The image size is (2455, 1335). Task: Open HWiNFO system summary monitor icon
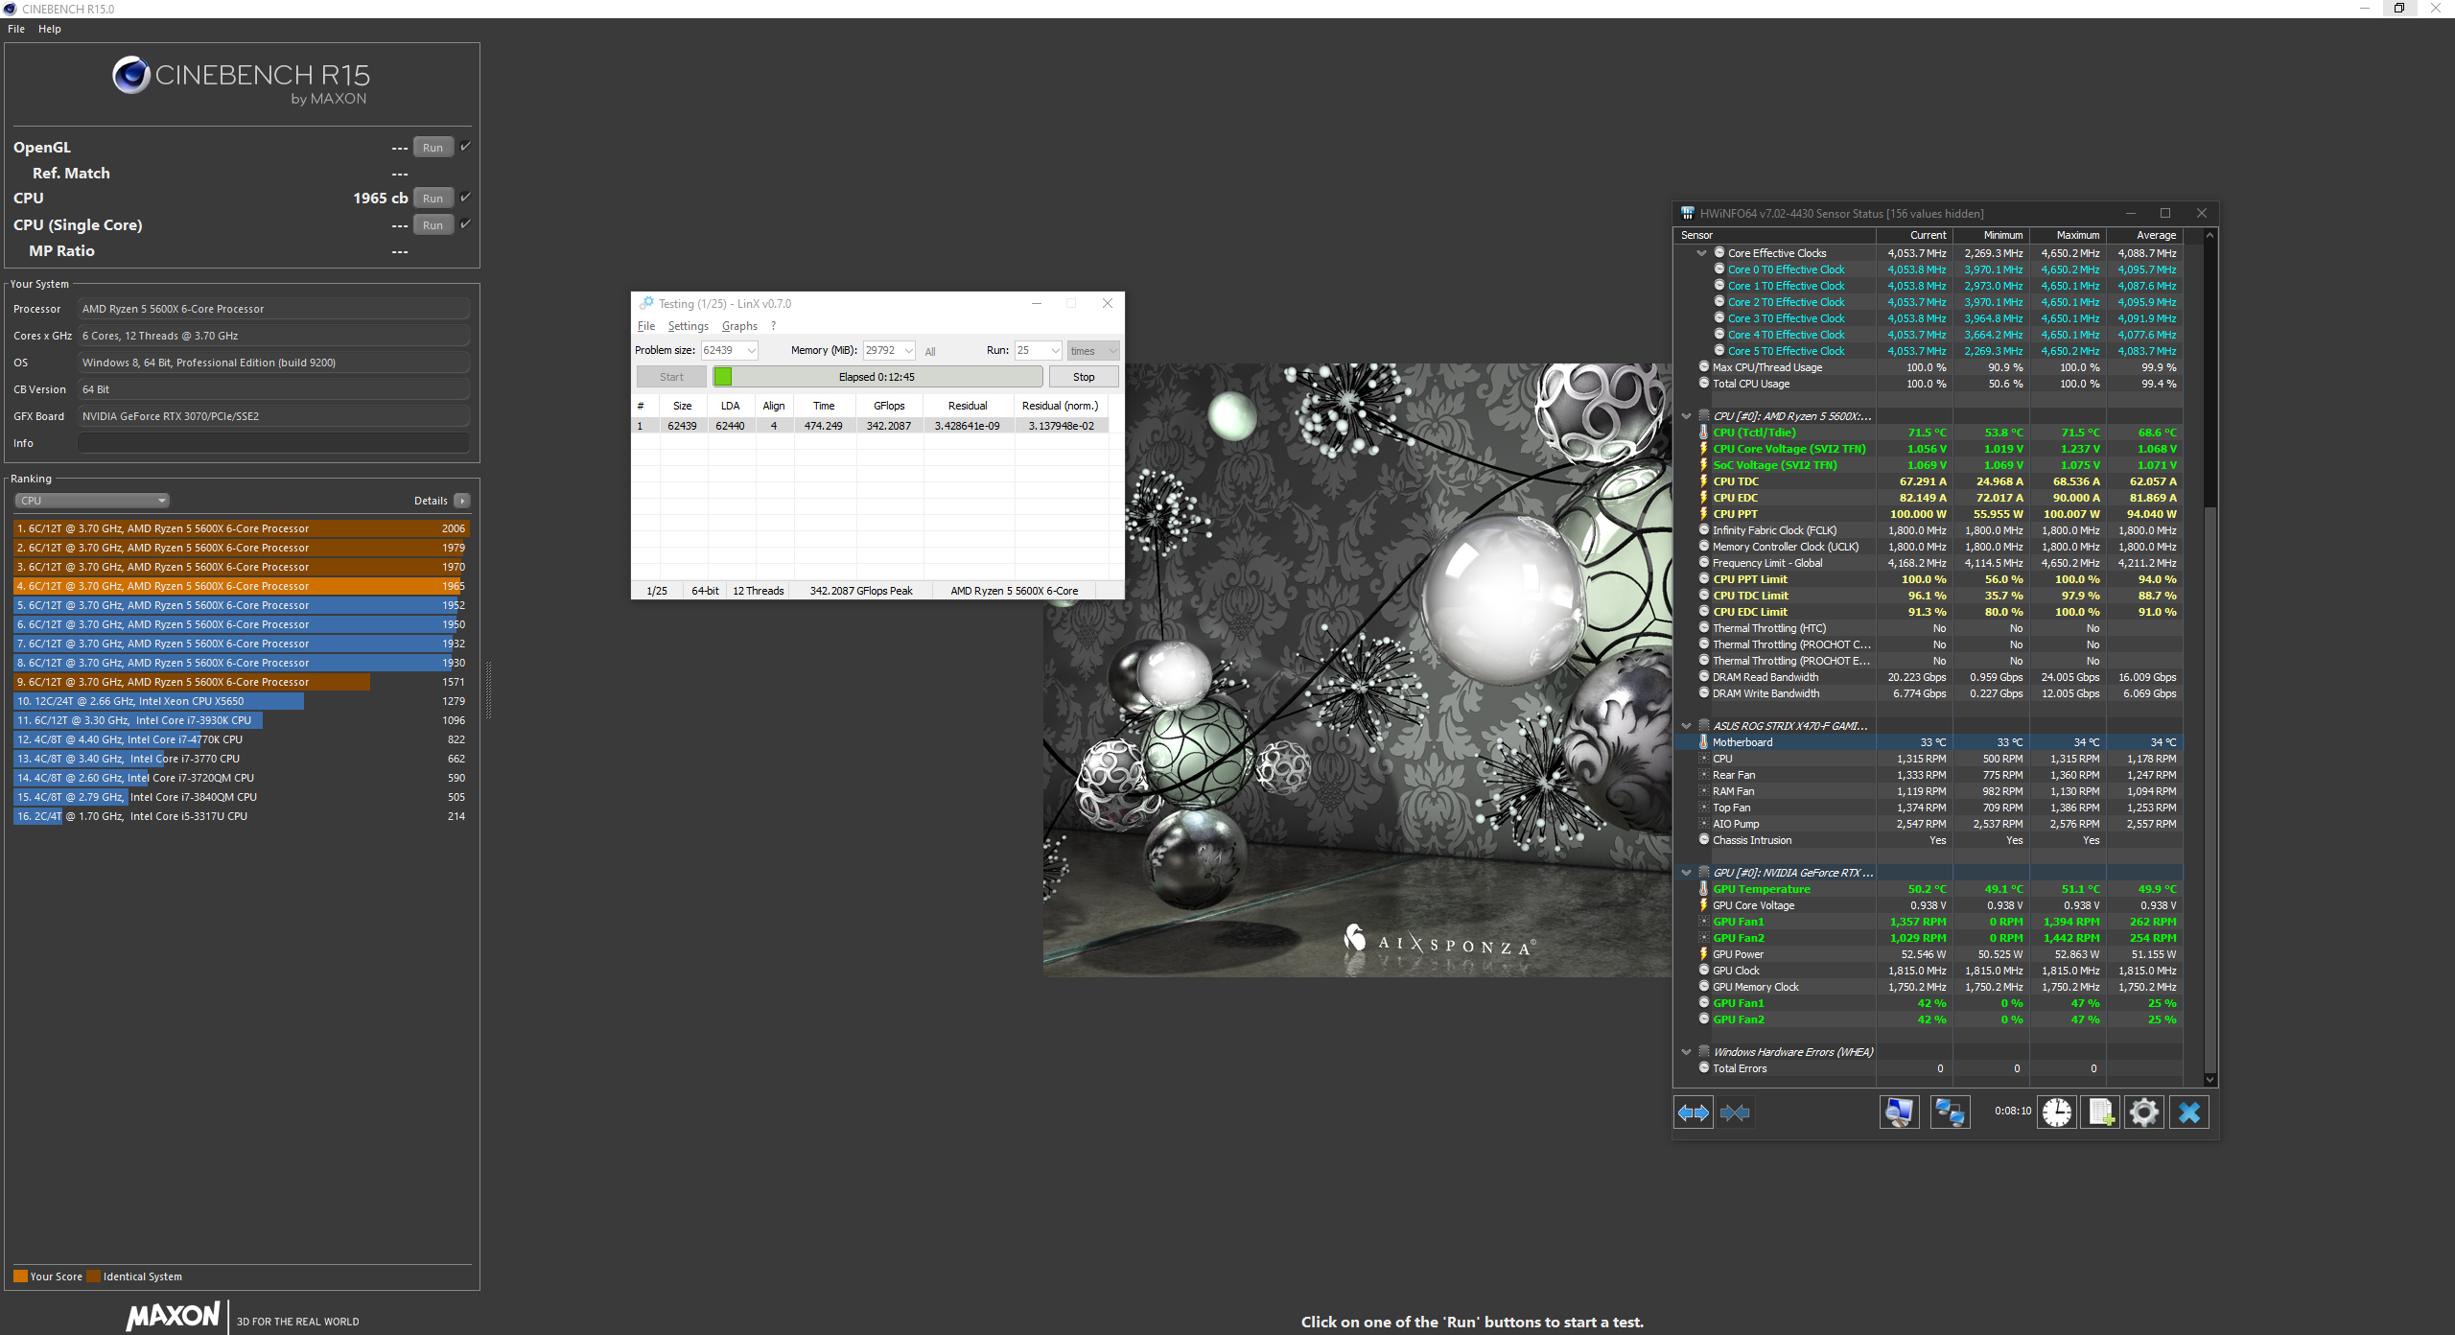point(1899,1112)
